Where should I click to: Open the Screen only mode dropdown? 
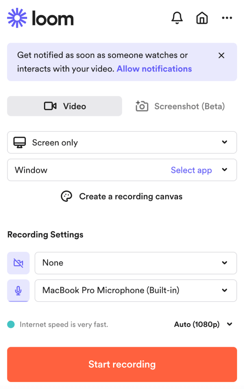pyautogui.click(x=122, y=142)
